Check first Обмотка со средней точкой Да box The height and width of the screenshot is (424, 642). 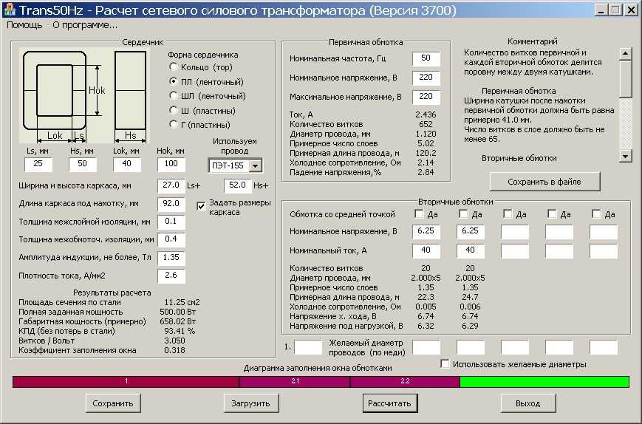419,213
